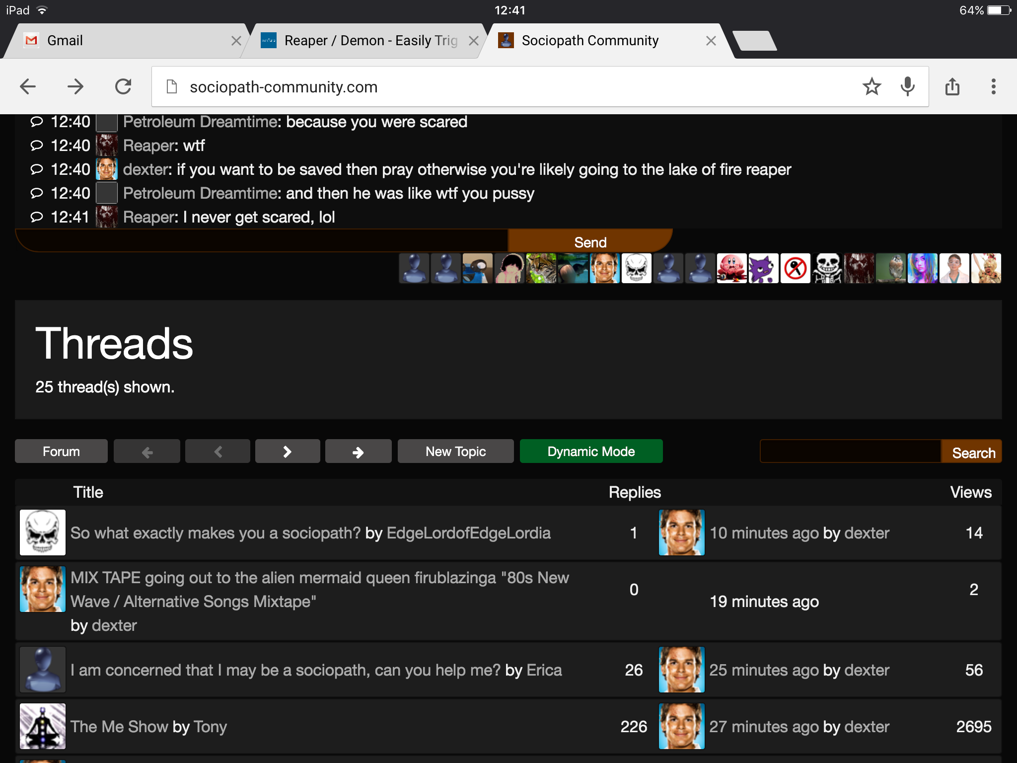Open the rainbow-haired woman avatar

922,268
